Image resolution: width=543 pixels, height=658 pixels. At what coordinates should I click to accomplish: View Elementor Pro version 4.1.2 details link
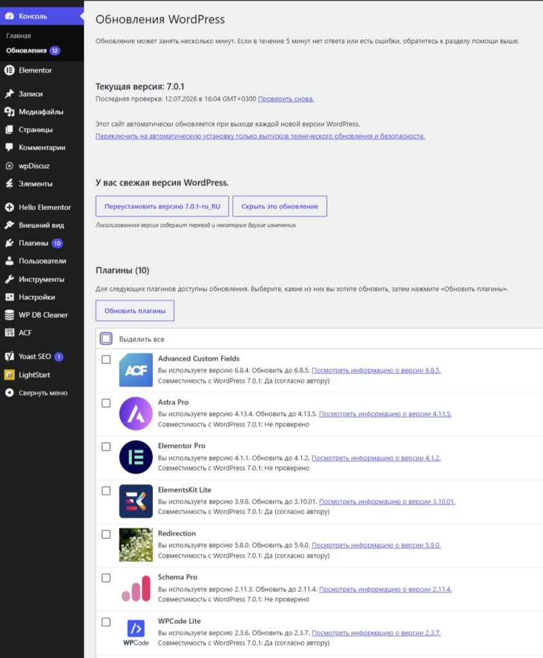point(376,458)
